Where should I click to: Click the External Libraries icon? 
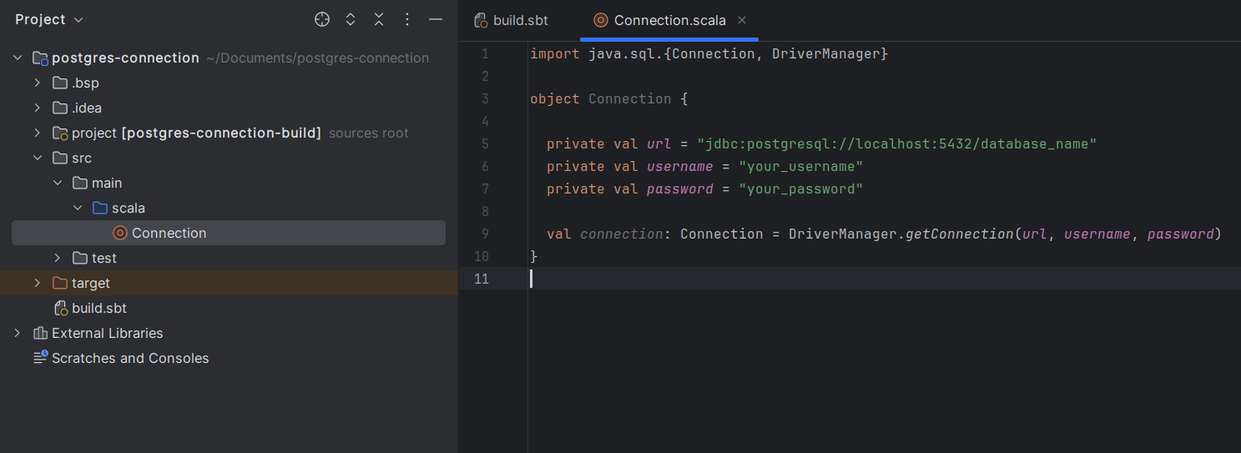(x=40, y=334)
